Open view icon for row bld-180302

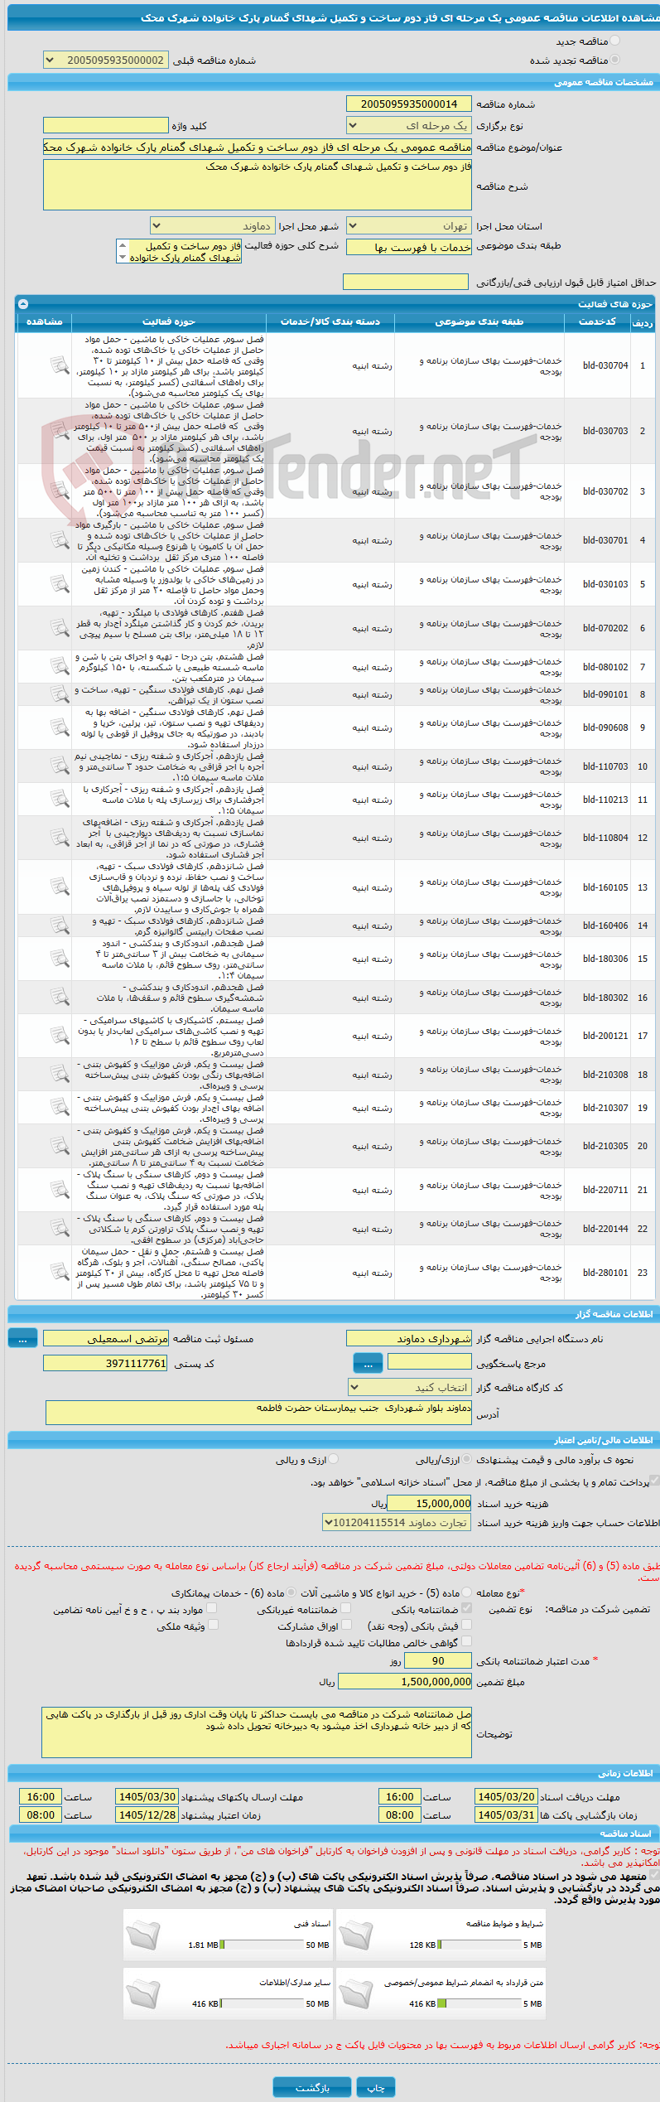tap(60, 998)
